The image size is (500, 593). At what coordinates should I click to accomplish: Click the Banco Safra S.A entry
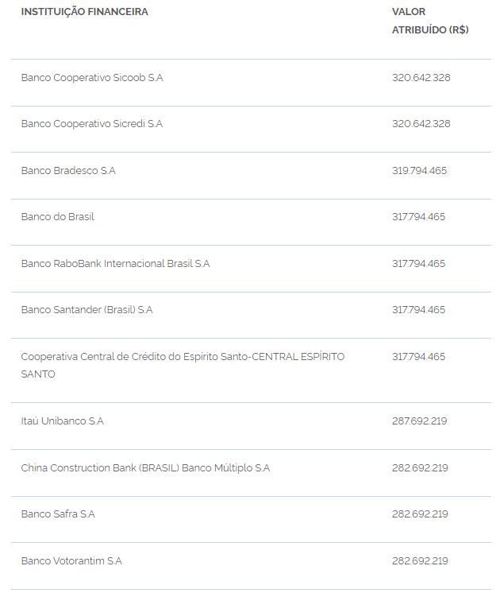(58, 514)
